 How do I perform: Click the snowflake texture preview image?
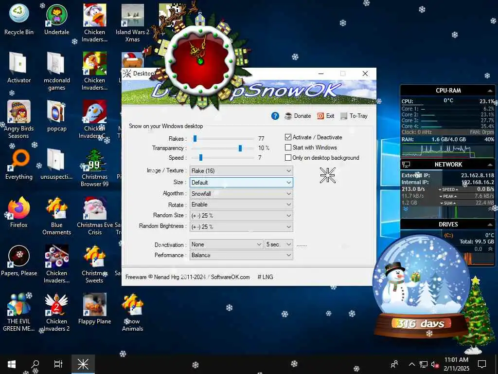pos(327,175)
